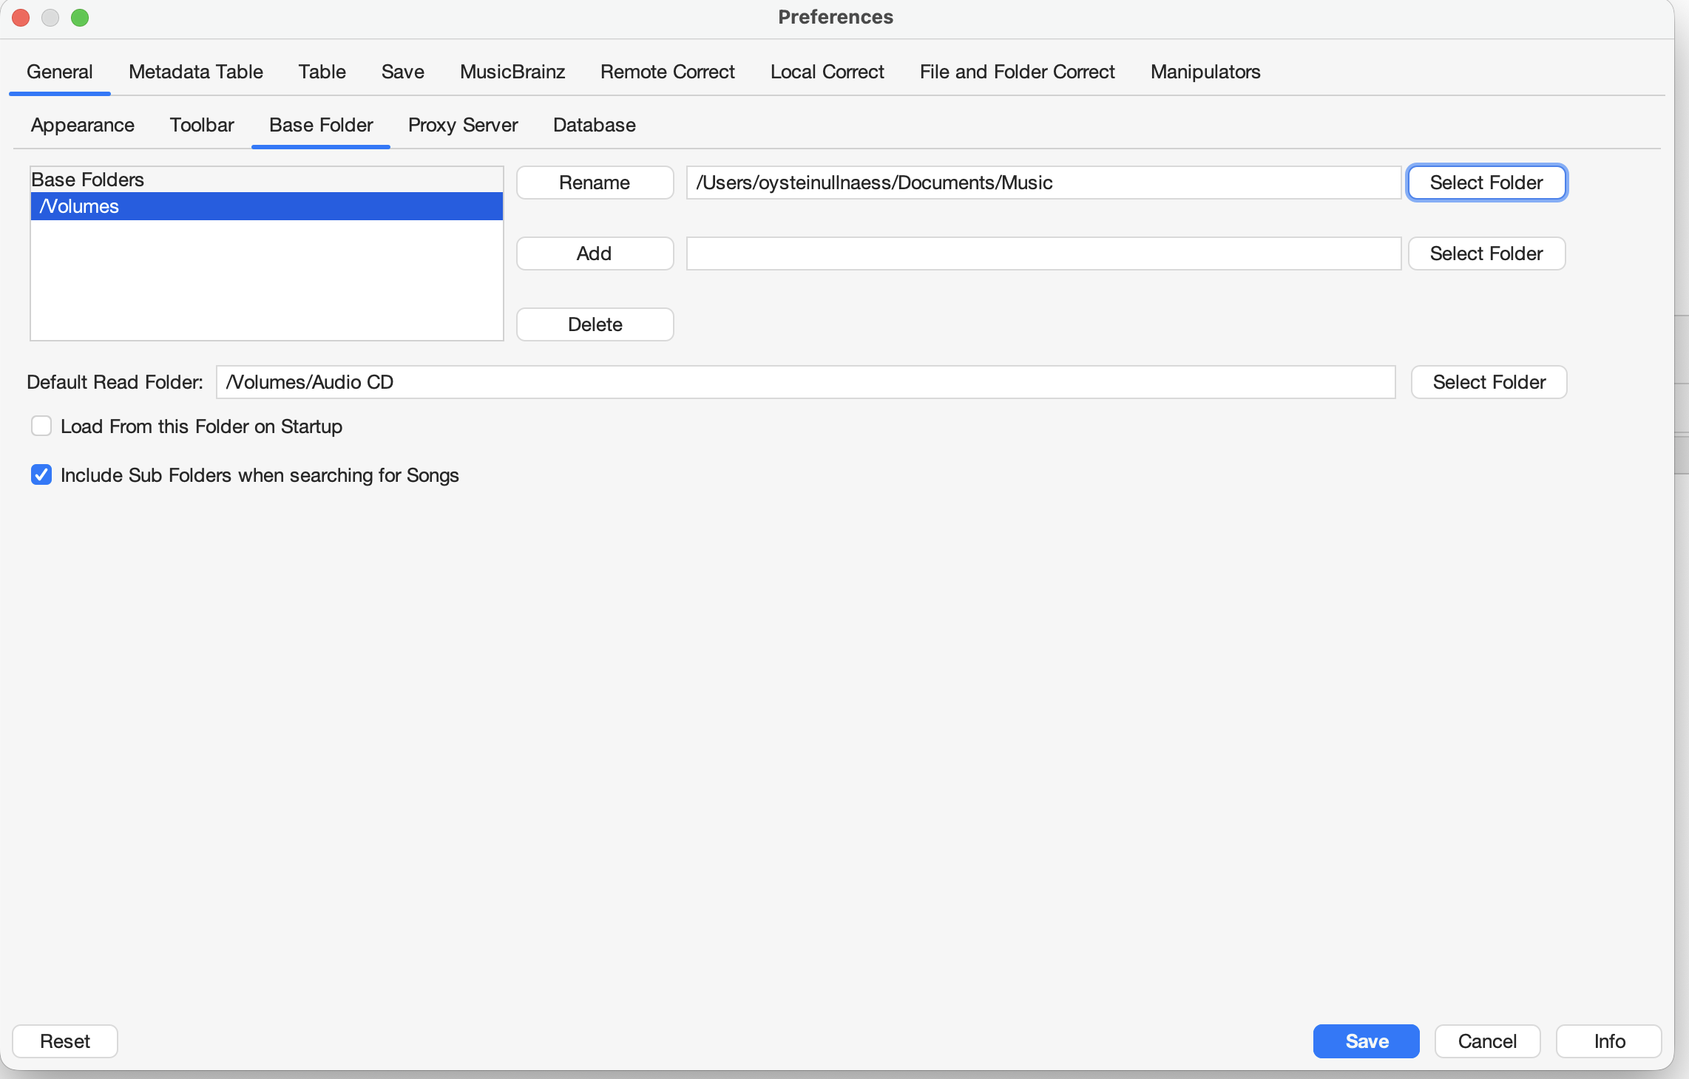Switch to Metadata Table tab

click(x=195, y=72)
